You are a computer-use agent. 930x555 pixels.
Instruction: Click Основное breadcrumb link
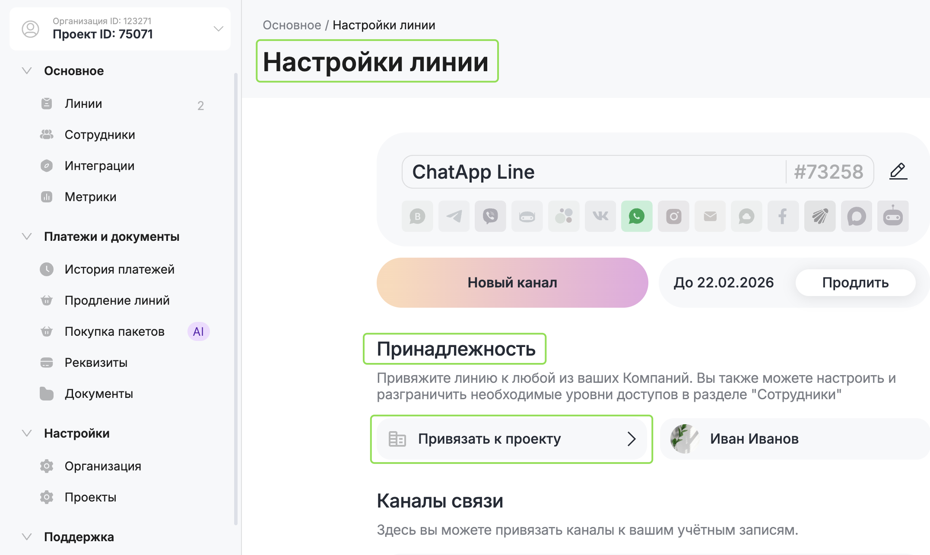tap(292, 25)
